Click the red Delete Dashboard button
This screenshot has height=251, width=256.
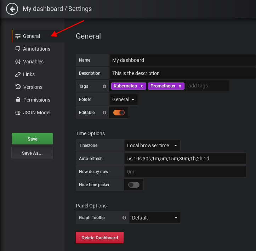[99, 238]
